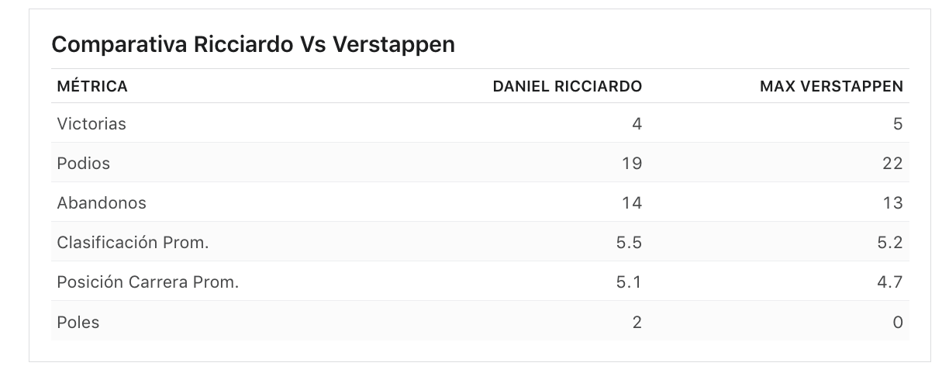Image resolution: width=949 pixels, height=380 pixels.
Task: Select Verstappen's Podios value 22
Action: coord(892,163)
